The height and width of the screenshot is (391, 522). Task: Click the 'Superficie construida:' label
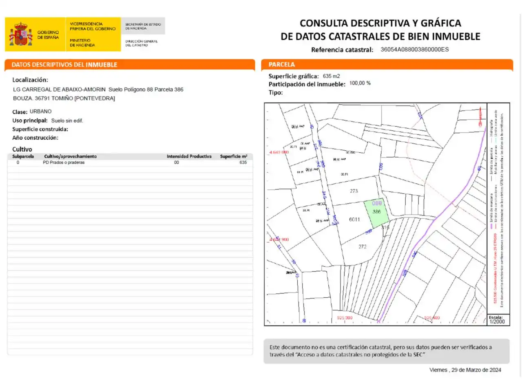coord(40,129)
